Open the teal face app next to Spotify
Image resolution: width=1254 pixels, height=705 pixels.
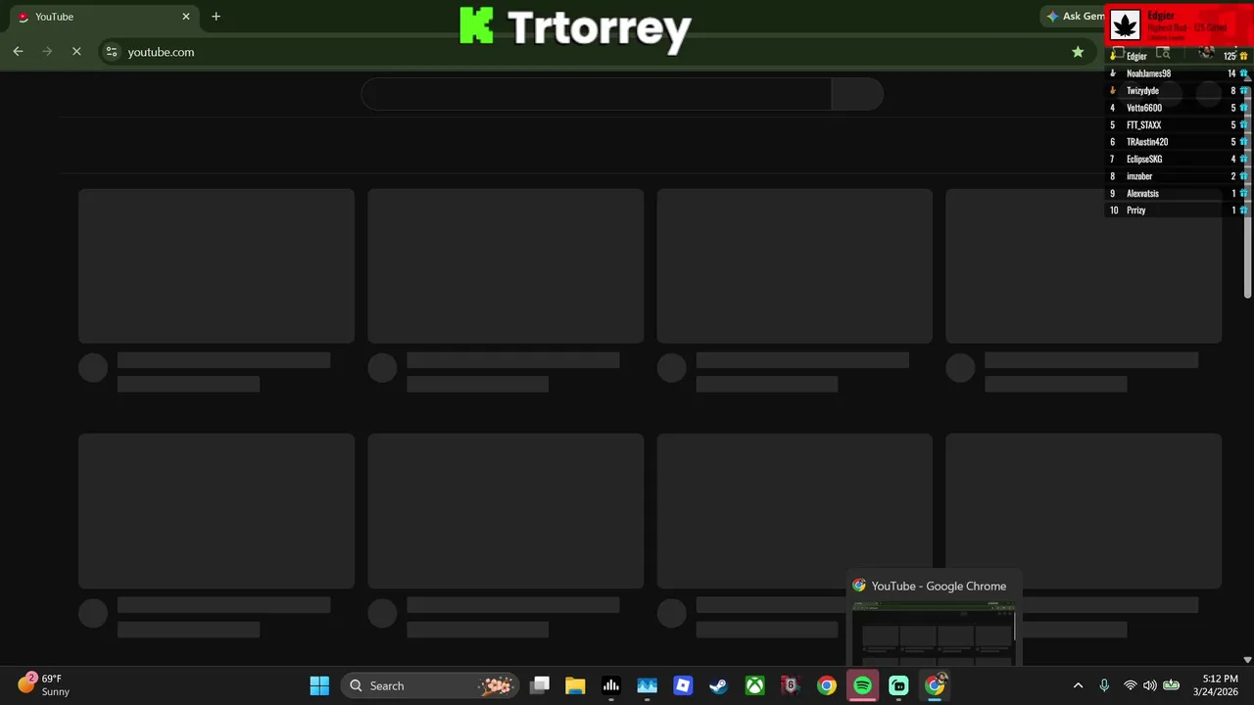(898, 685)
